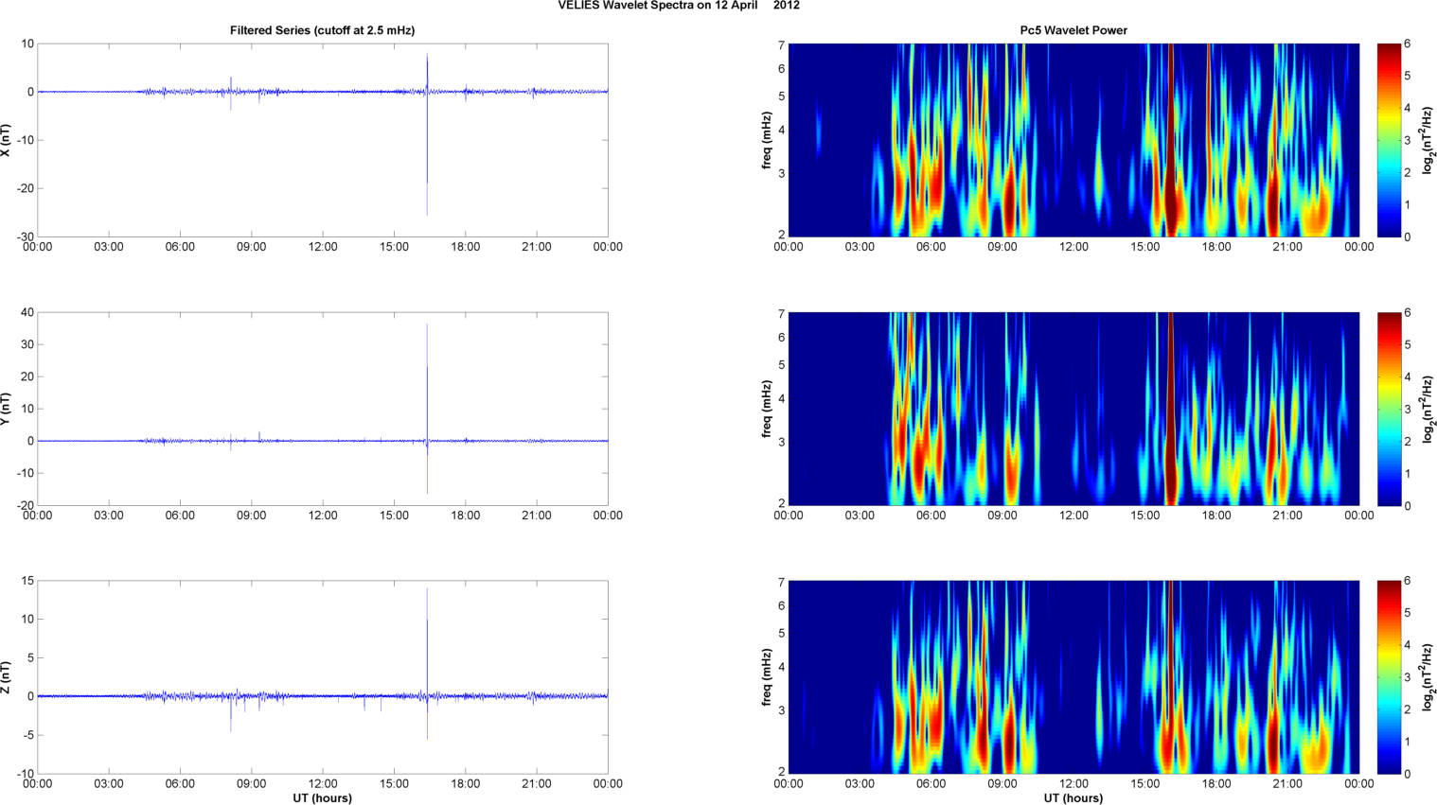The image size is (1437, 805).
Task: Click the 15:00 tick under the bottom spectrogram
Action: click(1145, 783)
